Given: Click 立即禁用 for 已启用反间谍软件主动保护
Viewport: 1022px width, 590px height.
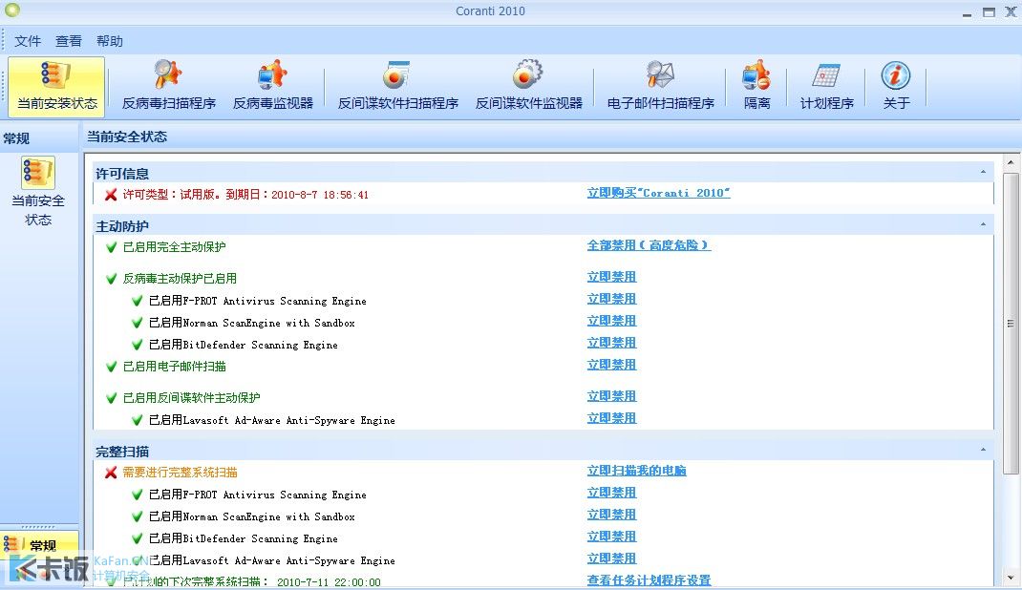Looking at the screenshot, I should coord(611,396).
